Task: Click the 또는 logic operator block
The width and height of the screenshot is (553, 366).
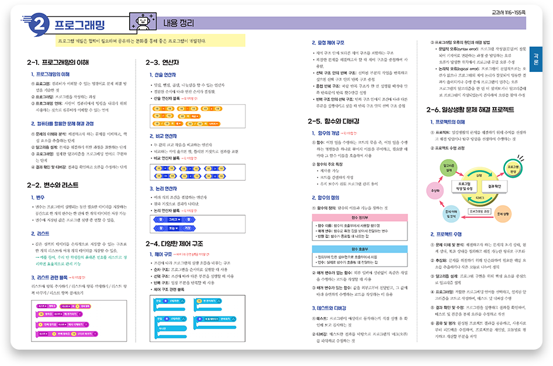Action: (174, 228)
